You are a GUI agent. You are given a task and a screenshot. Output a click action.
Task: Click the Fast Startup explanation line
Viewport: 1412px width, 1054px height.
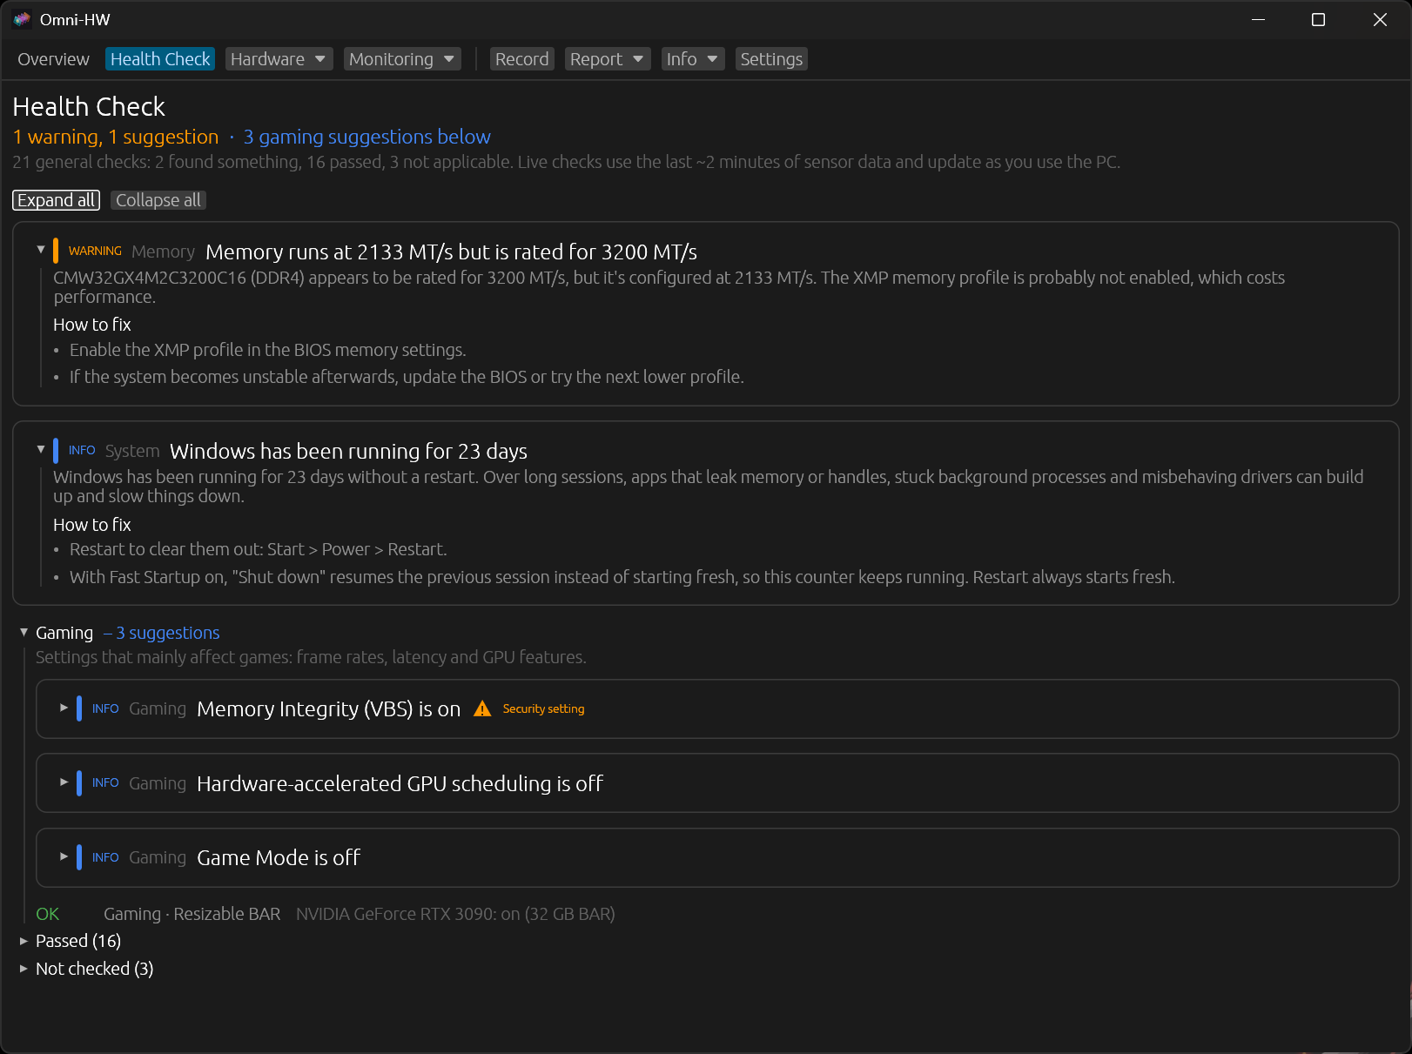(x=622, y=577)
